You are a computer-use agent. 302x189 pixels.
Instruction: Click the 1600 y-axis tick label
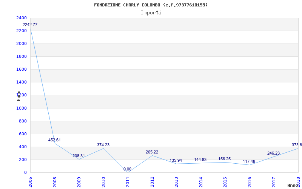[x=22, y=70]
